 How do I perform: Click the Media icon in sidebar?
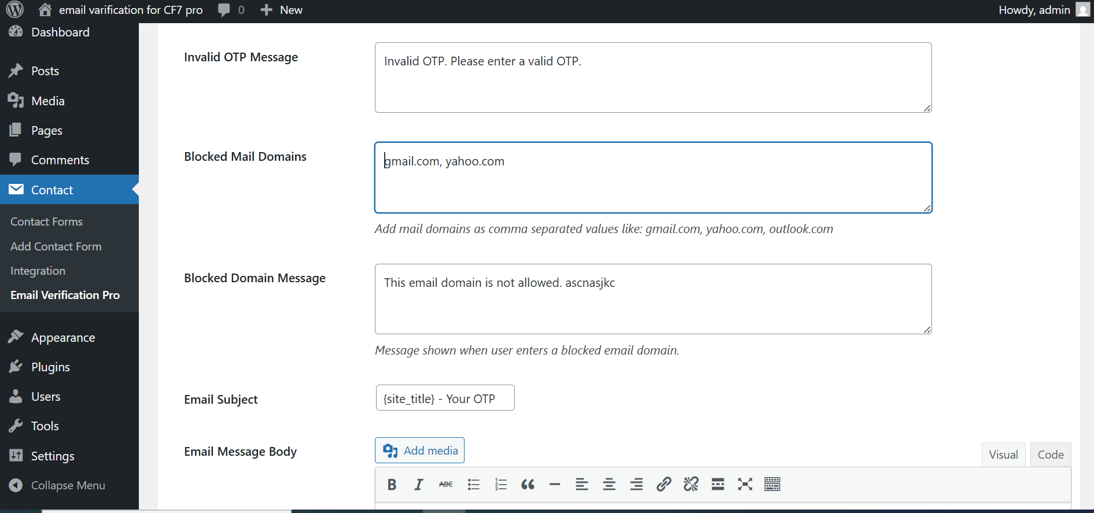click(16, 101)
